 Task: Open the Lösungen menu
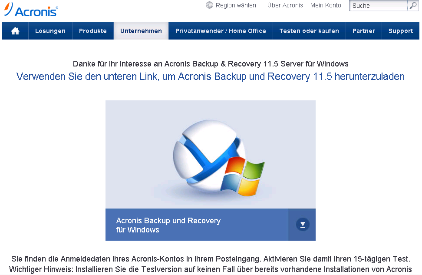coord(50,31)
